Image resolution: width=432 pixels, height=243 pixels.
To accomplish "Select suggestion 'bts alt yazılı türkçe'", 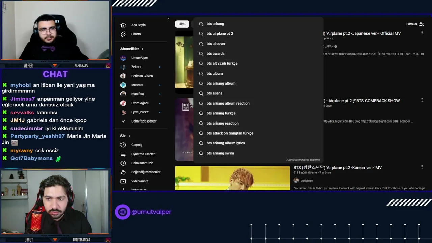I will coord(258,63).
